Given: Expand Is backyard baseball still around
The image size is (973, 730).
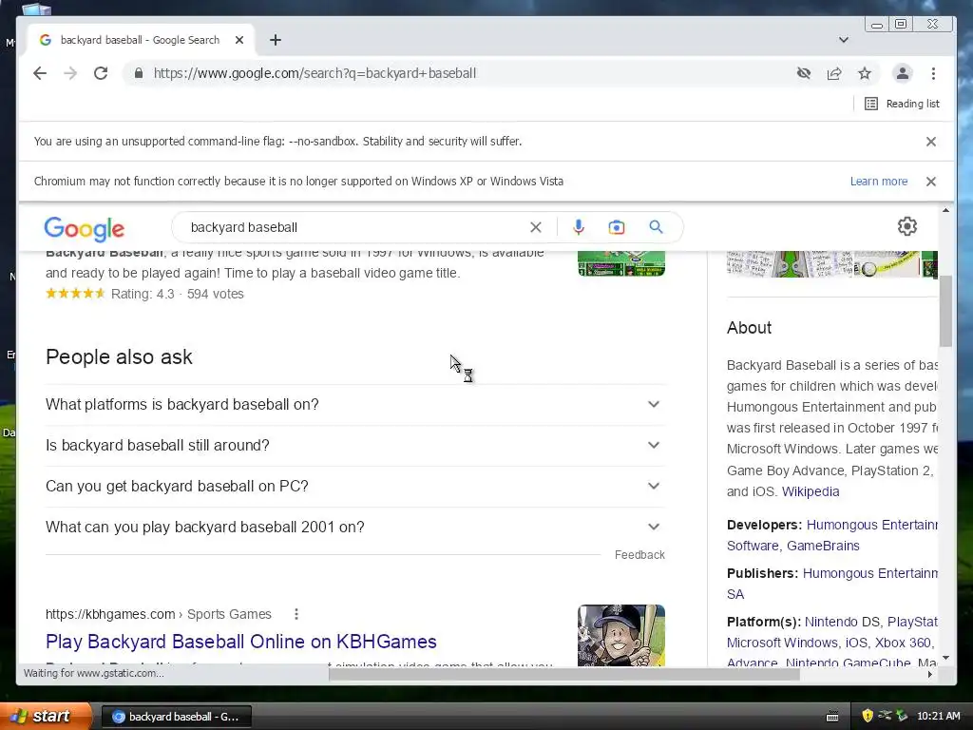Looking at the screenshot, I should point(355,446).
